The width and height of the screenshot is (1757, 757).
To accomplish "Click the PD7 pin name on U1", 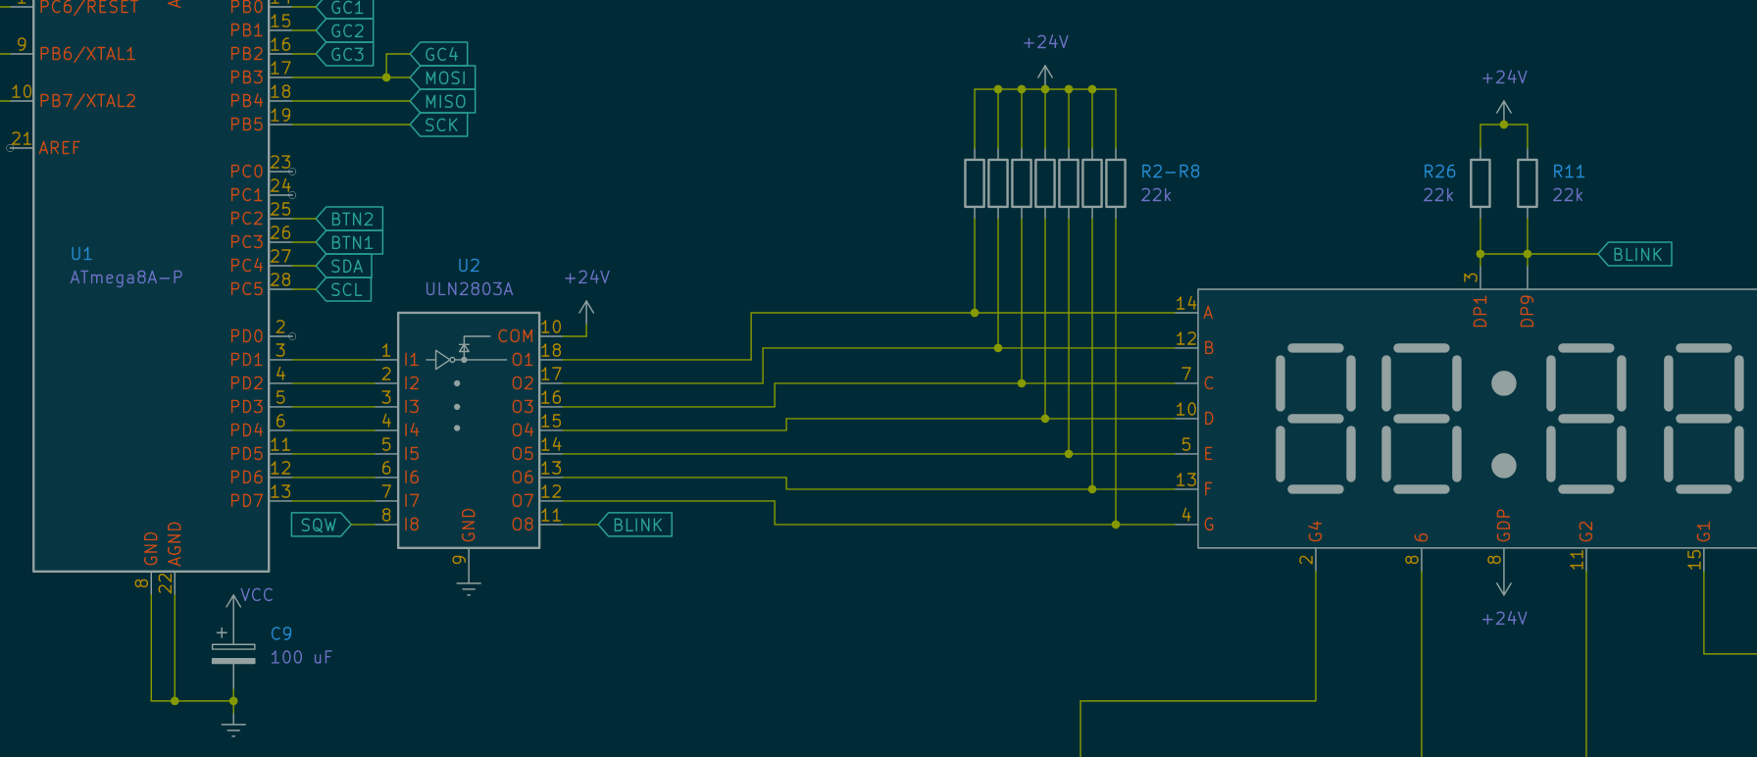I will pos(247,501).
